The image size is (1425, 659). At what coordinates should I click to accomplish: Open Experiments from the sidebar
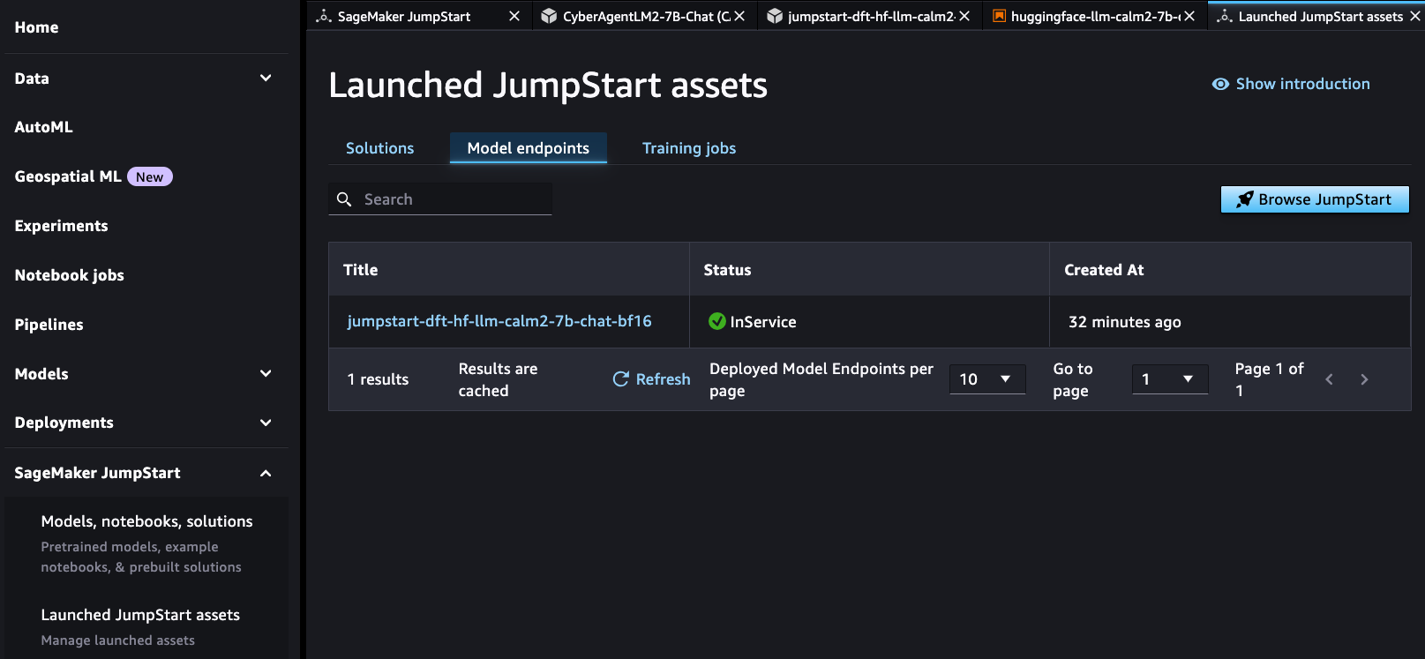62,226
